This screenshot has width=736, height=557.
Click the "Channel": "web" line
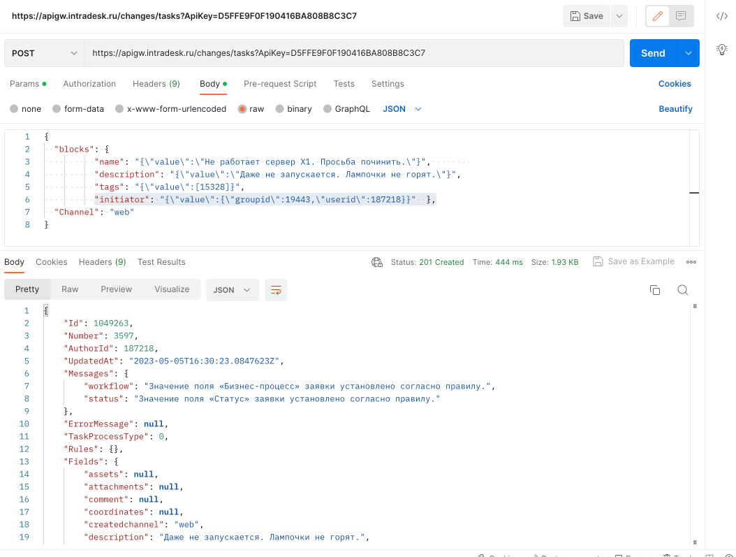94,212
